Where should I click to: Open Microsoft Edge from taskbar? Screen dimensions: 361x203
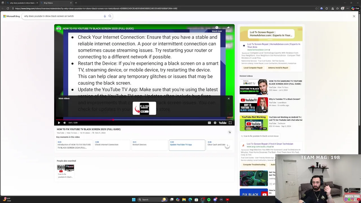pyautogui.click(x=190, y=200)
